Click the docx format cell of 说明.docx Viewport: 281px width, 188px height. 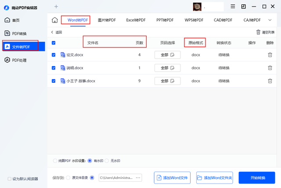pos(196,68)
